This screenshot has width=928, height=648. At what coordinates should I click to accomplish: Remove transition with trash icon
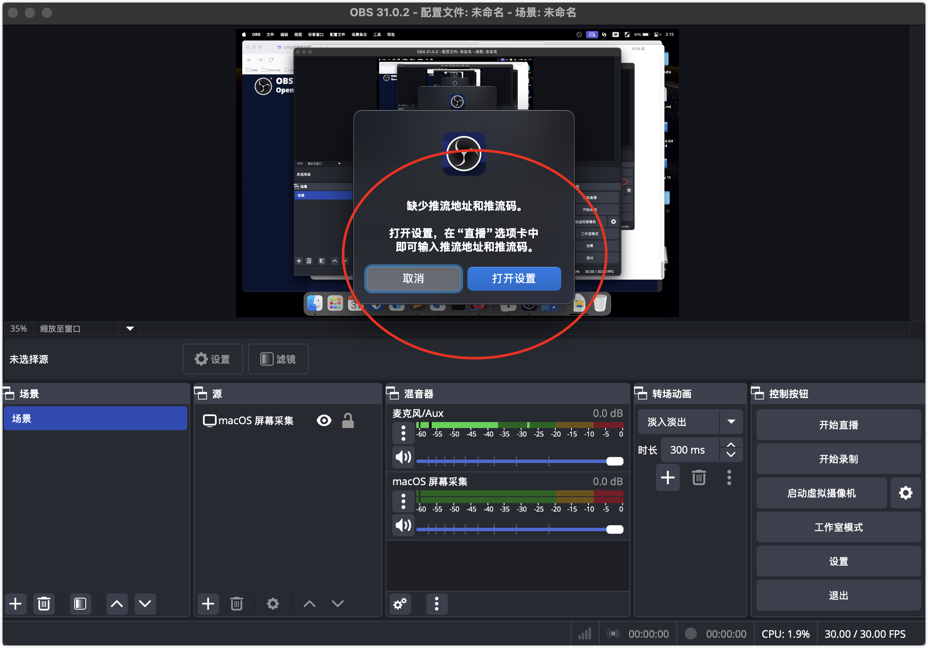coord(699,477)
